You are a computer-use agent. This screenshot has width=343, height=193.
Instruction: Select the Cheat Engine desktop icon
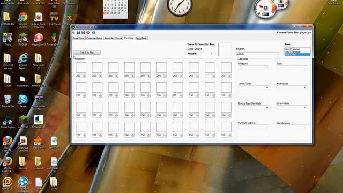[8, 122]
